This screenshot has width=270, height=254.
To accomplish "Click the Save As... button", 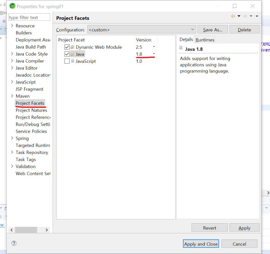I will point(212,30).
